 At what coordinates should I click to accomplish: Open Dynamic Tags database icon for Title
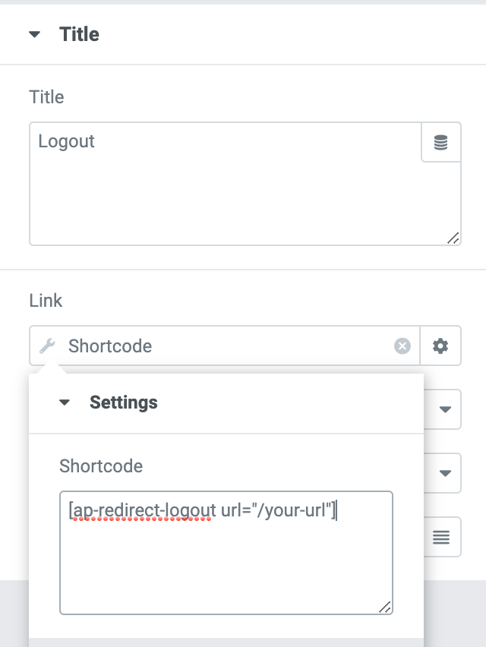[x=440, y=142]
